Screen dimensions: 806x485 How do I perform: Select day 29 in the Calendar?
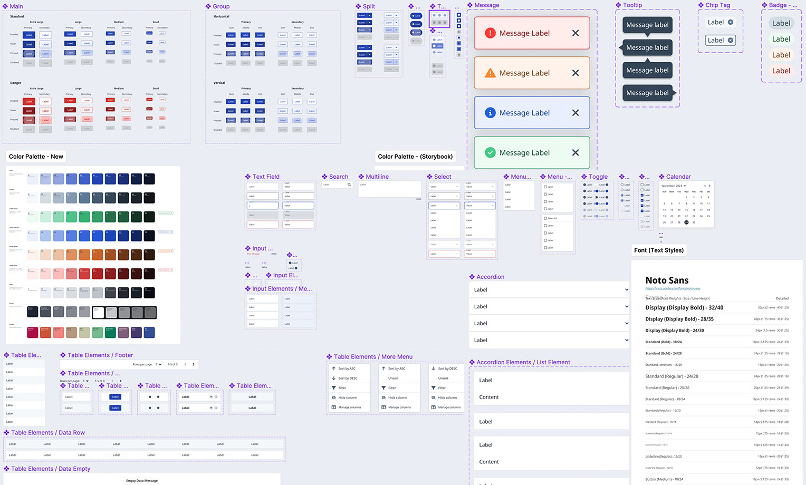[686, 222]
